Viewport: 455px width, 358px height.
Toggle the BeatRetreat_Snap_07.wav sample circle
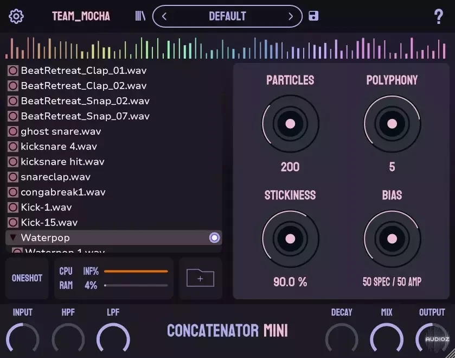pyautogui.click(x=13, y=116)
